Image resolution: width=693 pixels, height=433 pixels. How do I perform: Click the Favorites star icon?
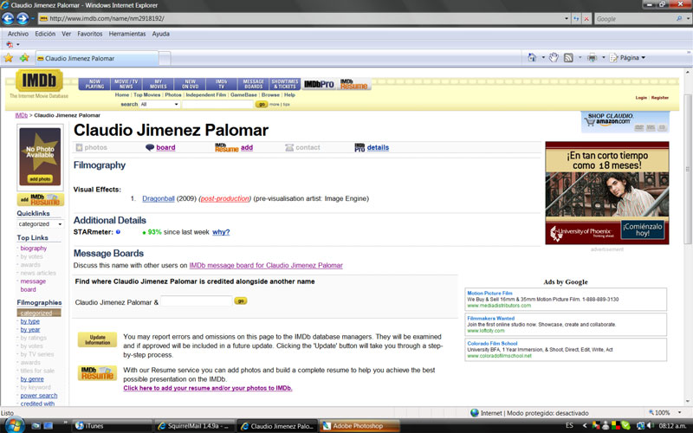[x=9, y=58]
